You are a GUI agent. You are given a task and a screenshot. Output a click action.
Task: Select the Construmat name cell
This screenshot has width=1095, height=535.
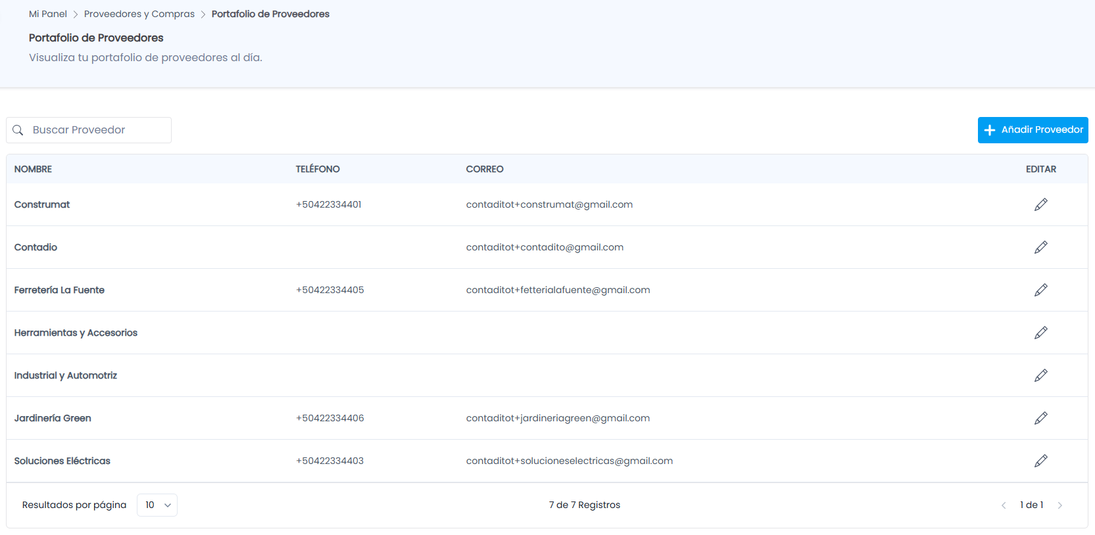click(x=42, y=204)
